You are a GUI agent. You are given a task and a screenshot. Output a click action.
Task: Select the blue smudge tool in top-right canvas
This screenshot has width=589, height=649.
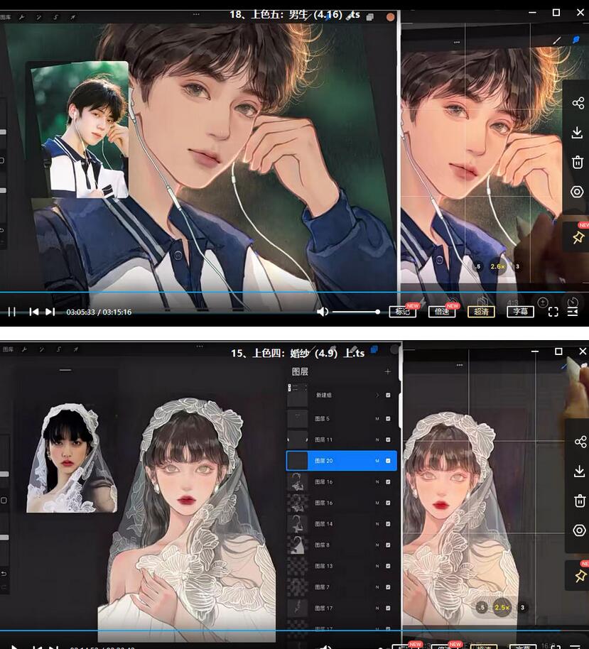click(576, 40)
